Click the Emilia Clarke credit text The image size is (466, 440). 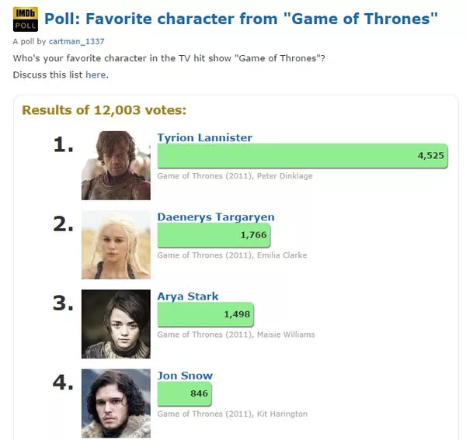coord(282,255)
